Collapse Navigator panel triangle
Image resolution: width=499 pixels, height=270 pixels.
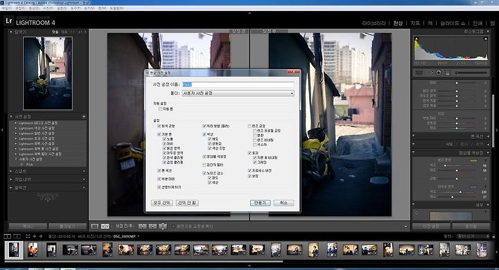coord(11,32)
